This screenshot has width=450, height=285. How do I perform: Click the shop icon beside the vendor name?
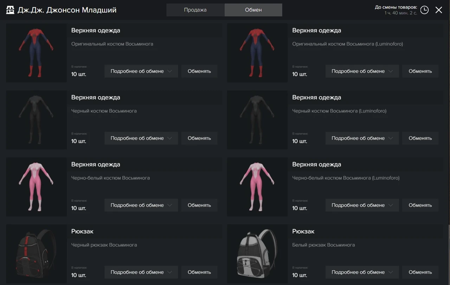click(11, 10)
